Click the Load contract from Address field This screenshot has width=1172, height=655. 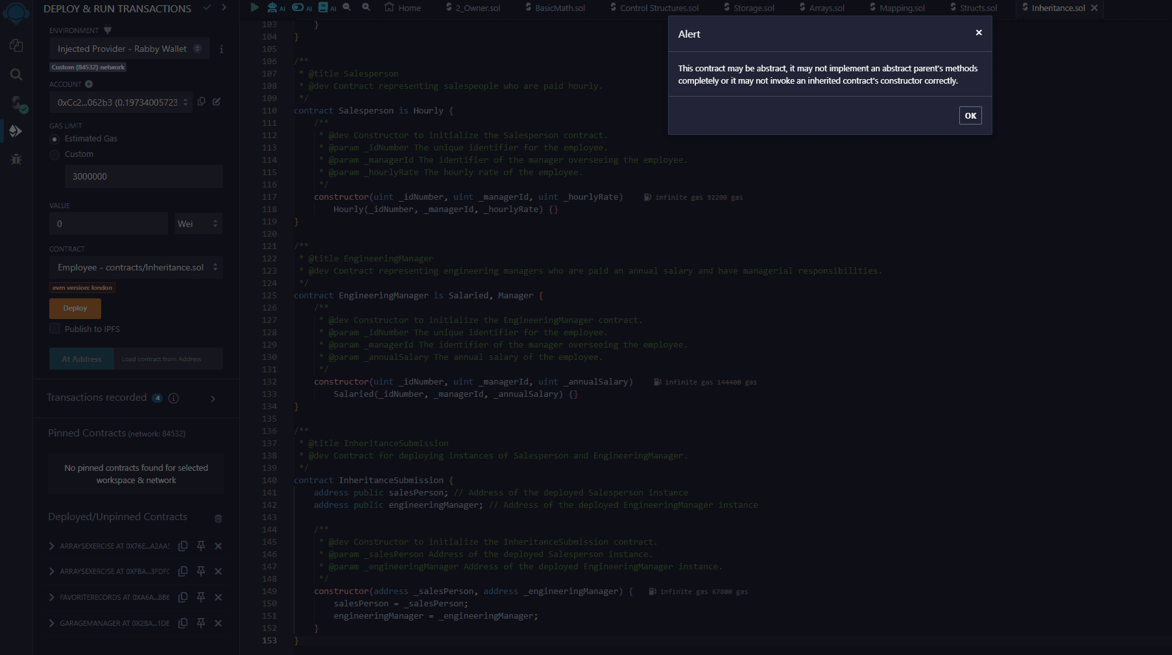pyautogui.click(x=169, y=359)
